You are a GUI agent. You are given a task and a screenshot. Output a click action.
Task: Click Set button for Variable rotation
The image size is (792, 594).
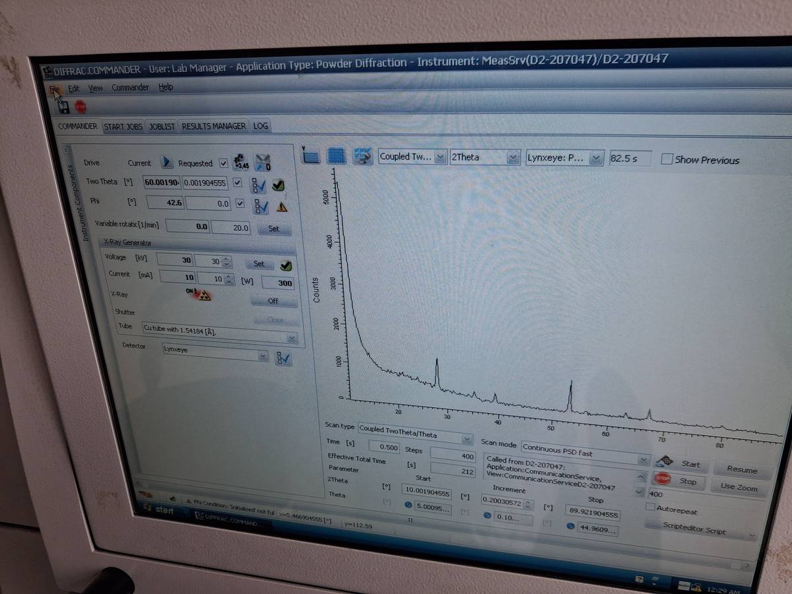click(274, 229)
